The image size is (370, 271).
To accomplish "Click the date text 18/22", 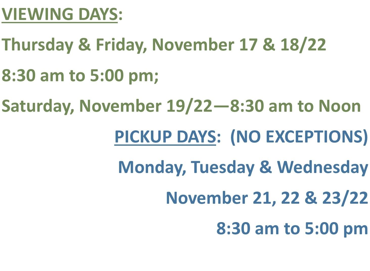I will tap(303, 45).
